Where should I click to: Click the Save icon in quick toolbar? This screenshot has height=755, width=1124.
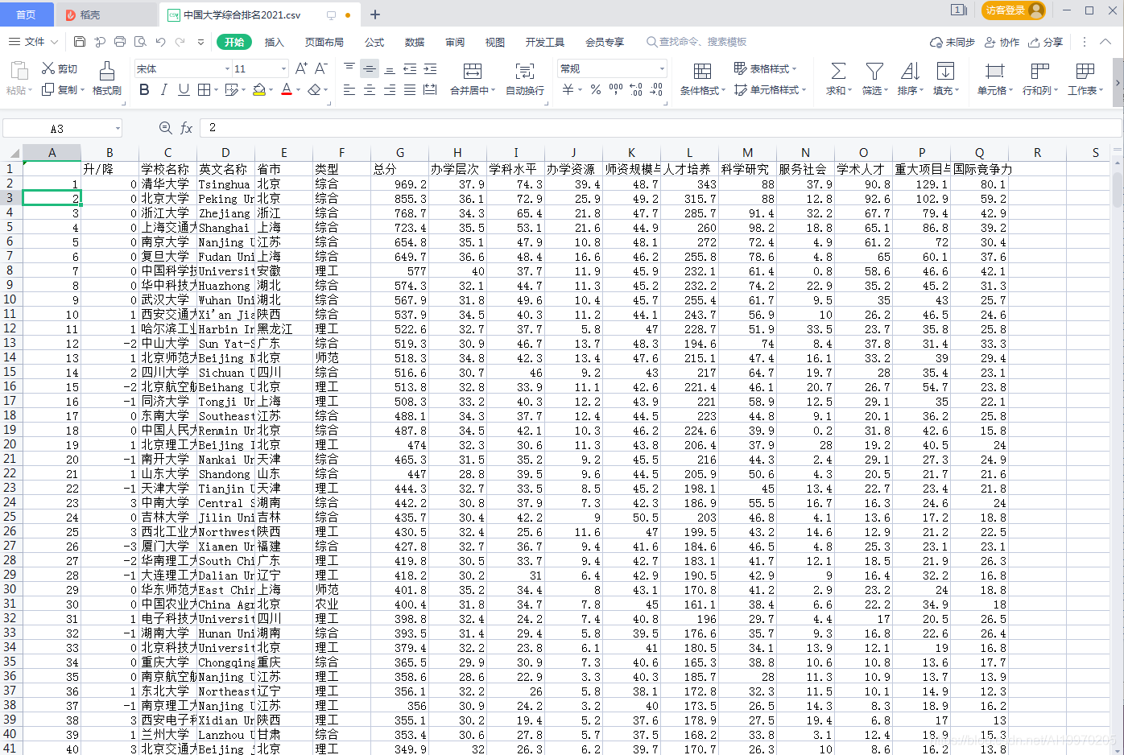tap(80, 42)
